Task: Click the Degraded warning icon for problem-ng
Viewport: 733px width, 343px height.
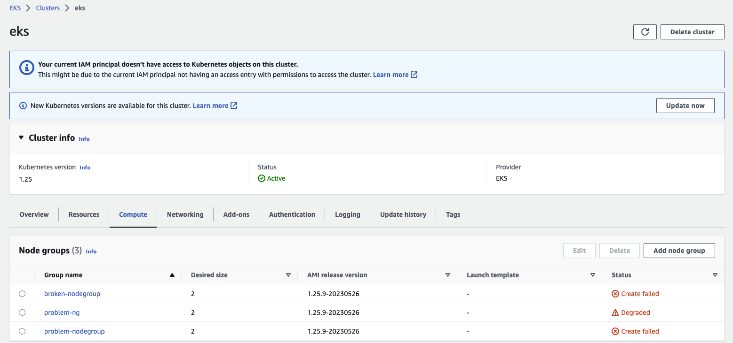Action: pyautogui.click(x=615, y=312)
